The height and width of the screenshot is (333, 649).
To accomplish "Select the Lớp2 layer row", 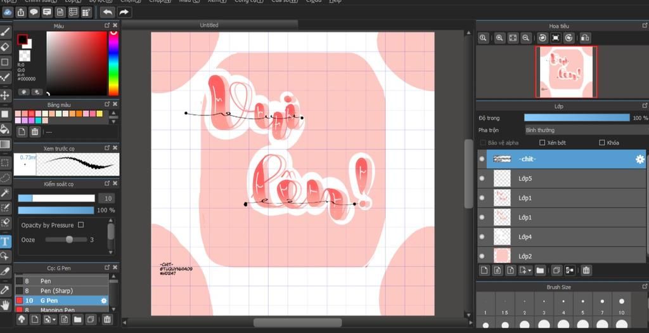I will 562,256.
